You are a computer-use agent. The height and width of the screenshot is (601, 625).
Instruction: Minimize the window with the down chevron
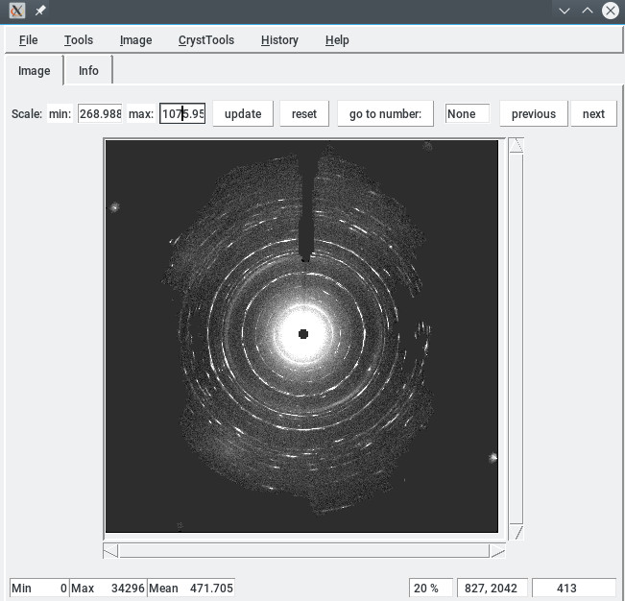pyautogui.click(x=565, y=11)
